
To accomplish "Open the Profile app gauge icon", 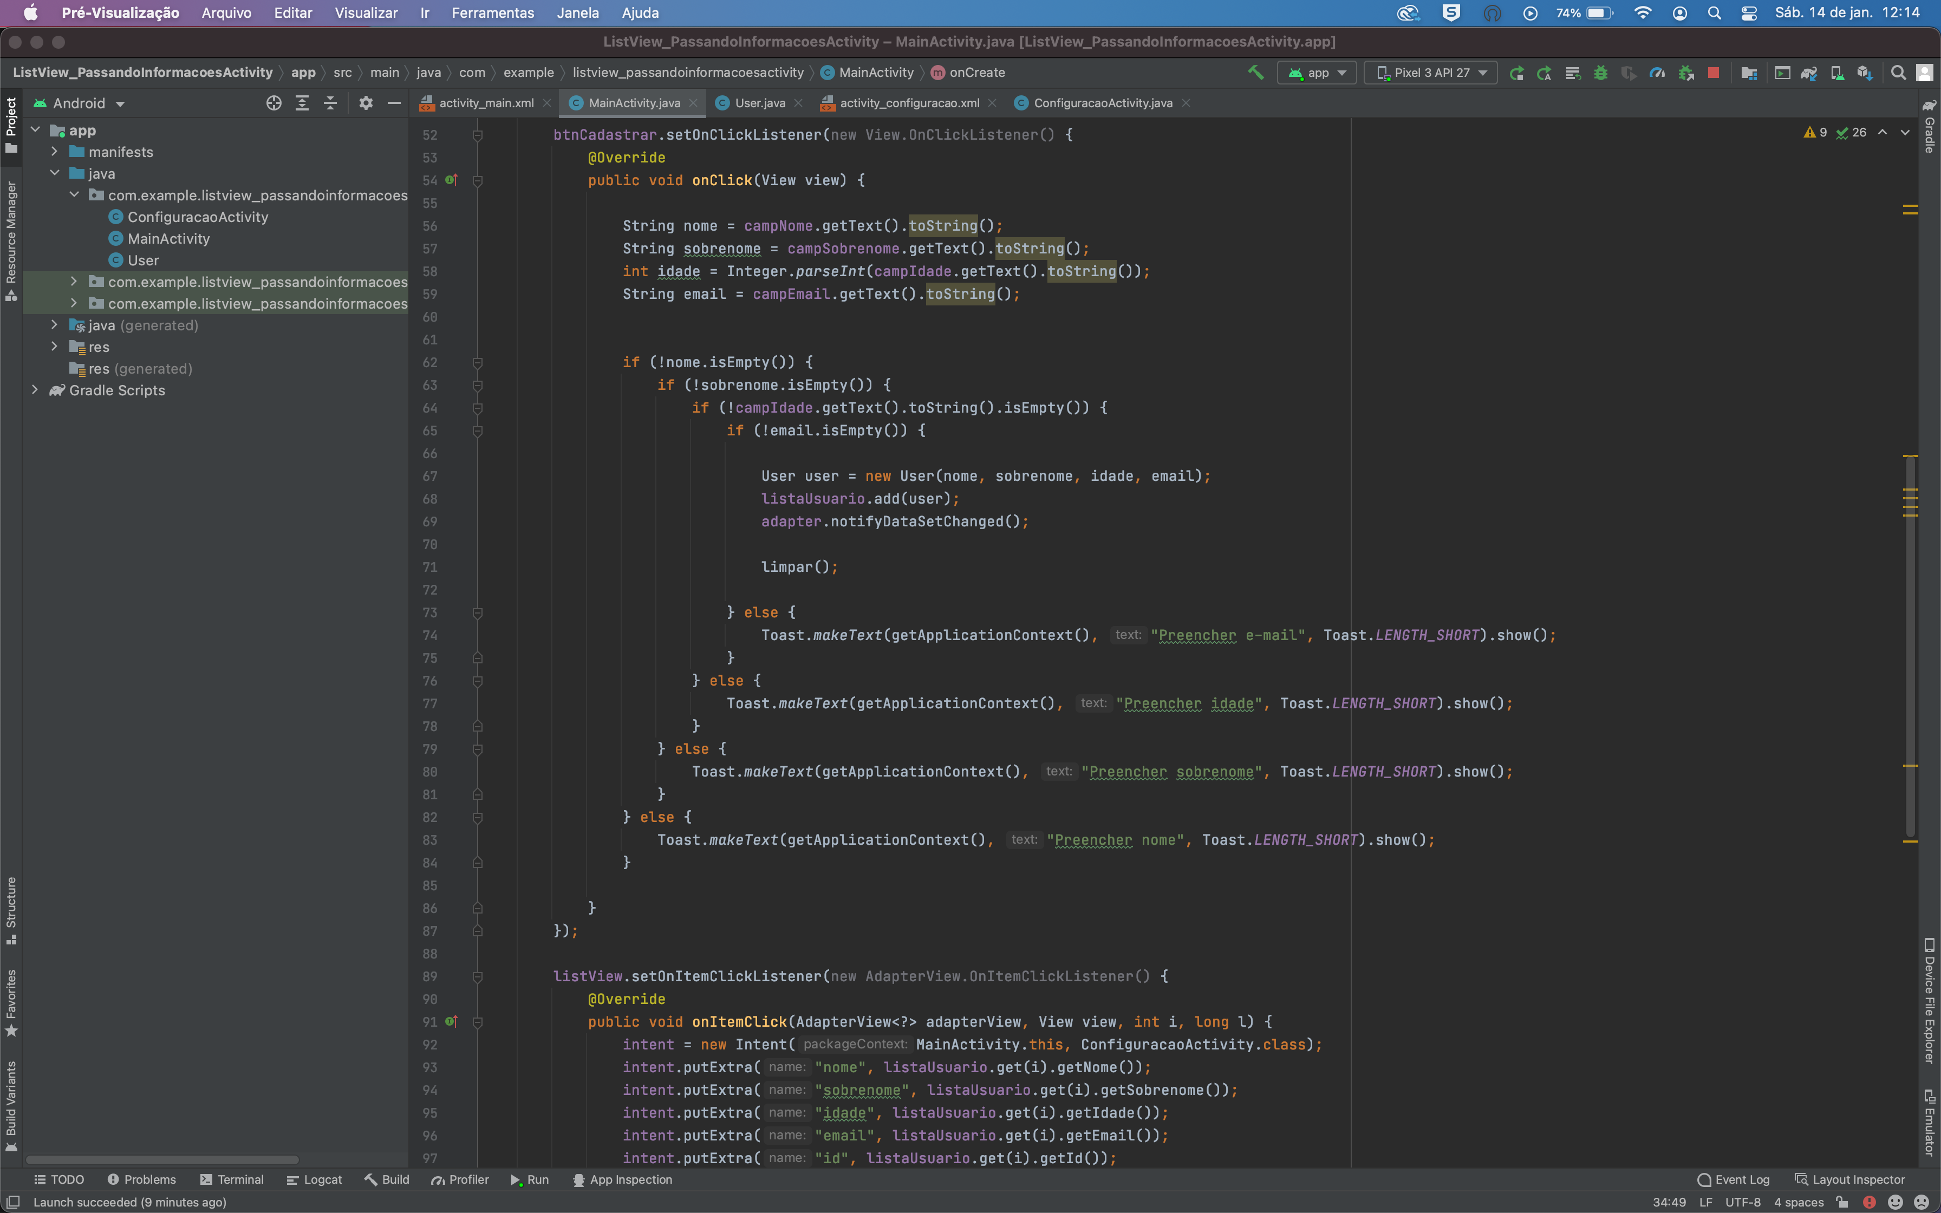I will tap(1657, 73).
